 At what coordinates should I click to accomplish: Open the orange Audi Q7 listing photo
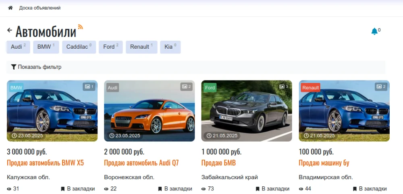[x=150, y=111]
